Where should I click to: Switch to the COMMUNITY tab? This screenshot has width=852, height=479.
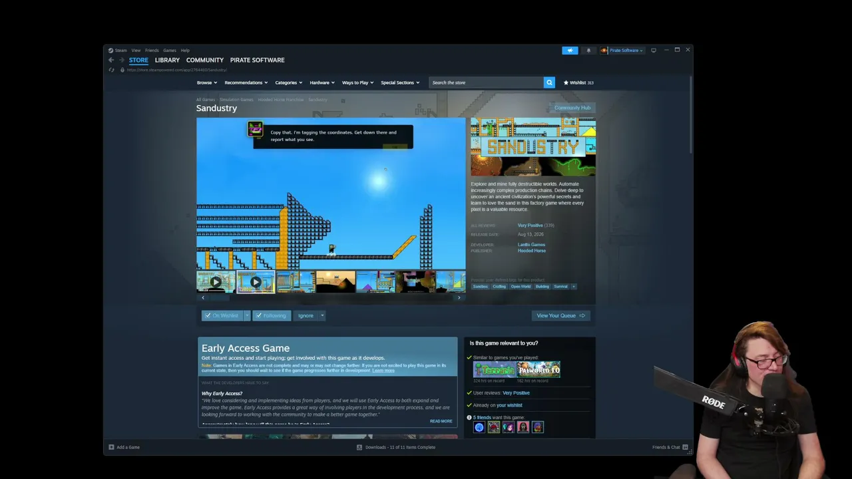point(205,60)
